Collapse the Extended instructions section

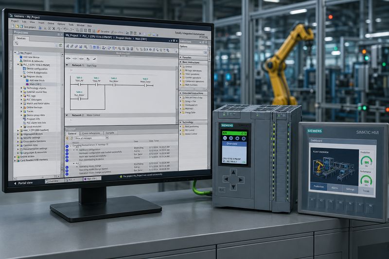(180, 93)
